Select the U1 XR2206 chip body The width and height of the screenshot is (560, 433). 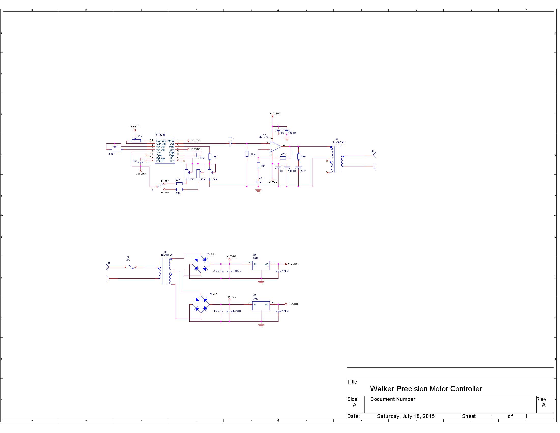pyautogui.click(x=165, y=151)
